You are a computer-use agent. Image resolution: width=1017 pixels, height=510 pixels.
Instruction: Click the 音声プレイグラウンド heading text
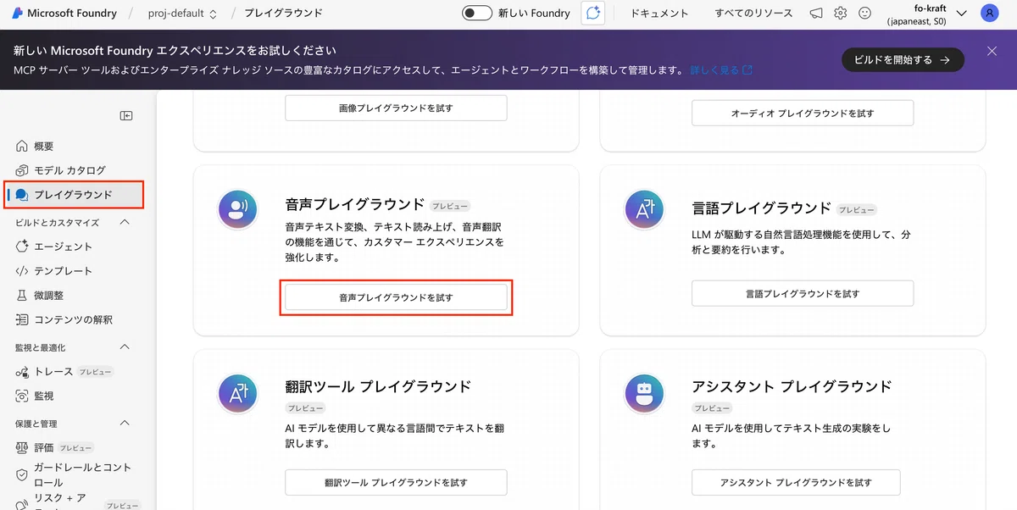[x=355, y=204]
